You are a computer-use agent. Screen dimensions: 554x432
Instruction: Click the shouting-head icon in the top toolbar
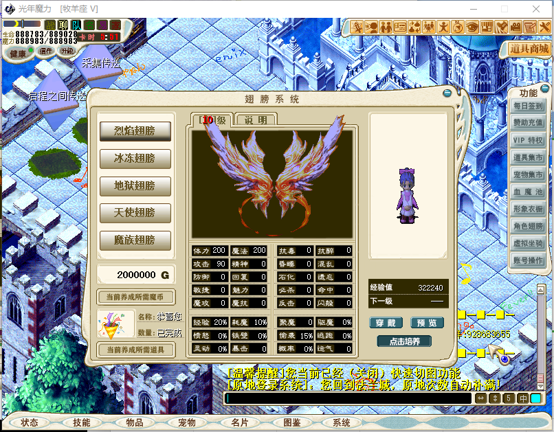(371, 27)
